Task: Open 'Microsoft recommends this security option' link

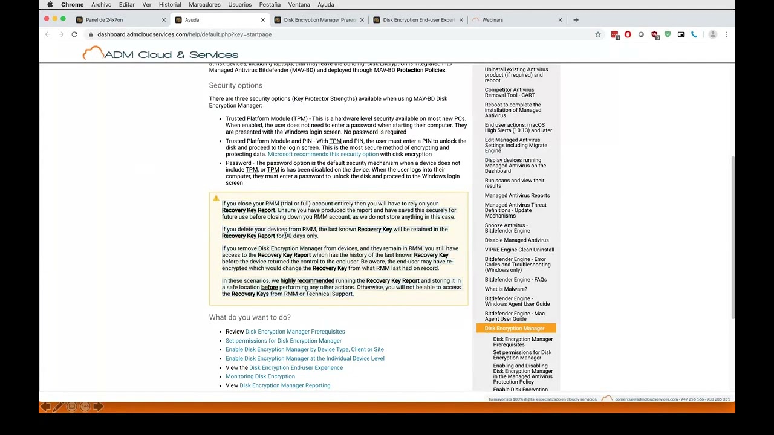Action: (323, 154)
